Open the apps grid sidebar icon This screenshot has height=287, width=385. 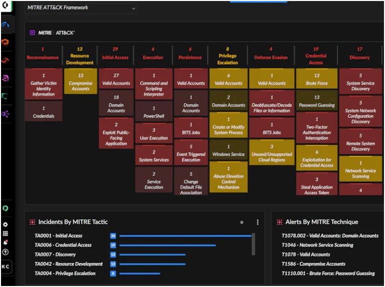6,233
